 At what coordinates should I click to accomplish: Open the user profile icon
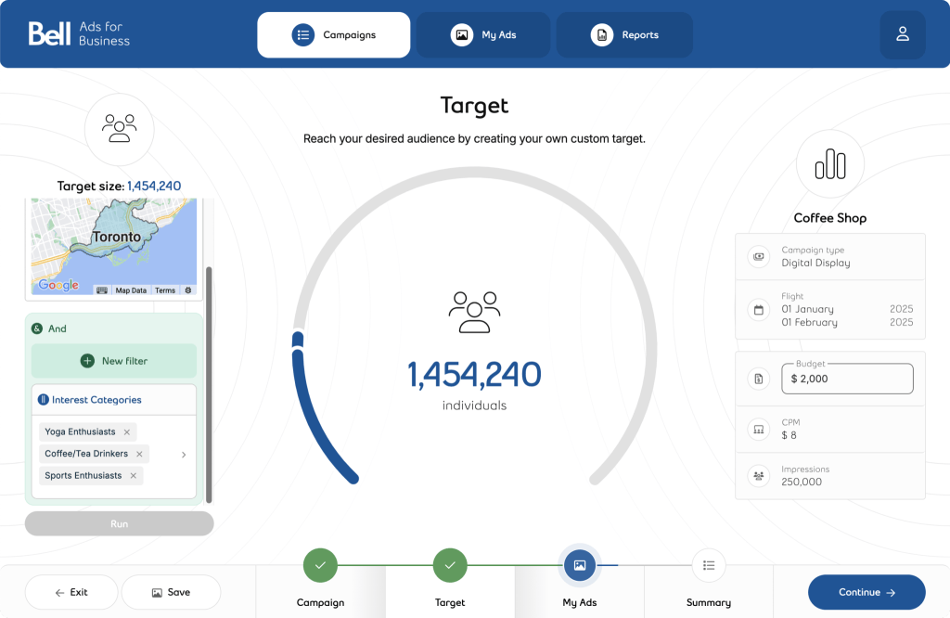(x=902, y=34)
